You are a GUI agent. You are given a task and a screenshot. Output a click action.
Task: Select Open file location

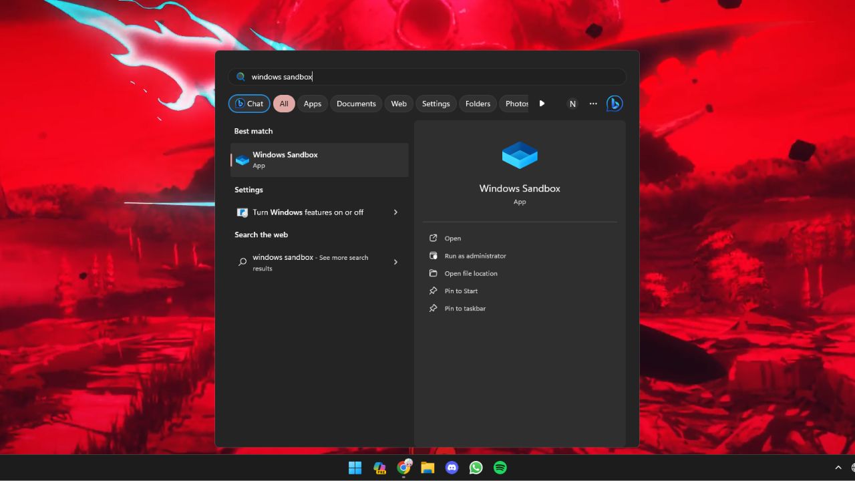tap(470, 273)
